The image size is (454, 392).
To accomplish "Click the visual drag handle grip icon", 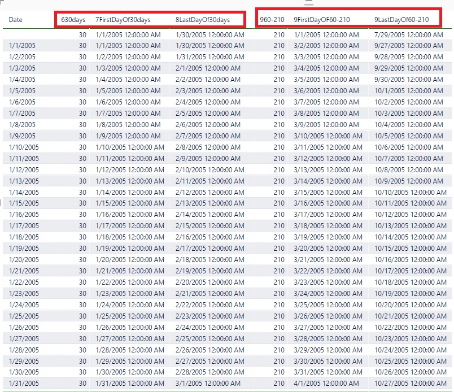I will pyautogui.click(x=309, y=4).
